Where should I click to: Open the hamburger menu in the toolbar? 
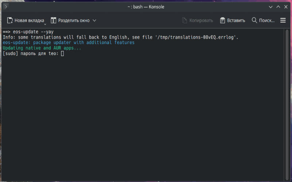point(283,20)
